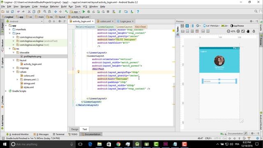Open the API 24 version dropdown
The width and height of the screenshot is (263, 148).
point(225,26)
